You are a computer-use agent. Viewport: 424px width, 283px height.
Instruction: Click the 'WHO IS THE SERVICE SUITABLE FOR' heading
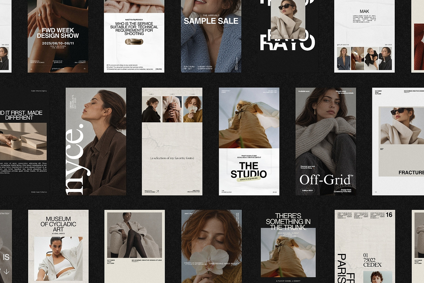coord(134,28)
